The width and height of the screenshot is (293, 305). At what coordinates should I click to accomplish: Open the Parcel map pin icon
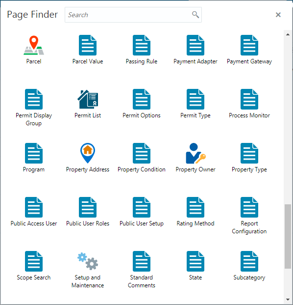(x=34, y=45)
